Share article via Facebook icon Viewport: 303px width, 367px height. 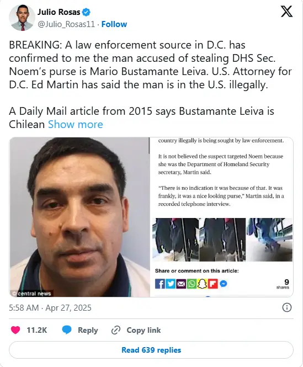(x=160, y=284)
